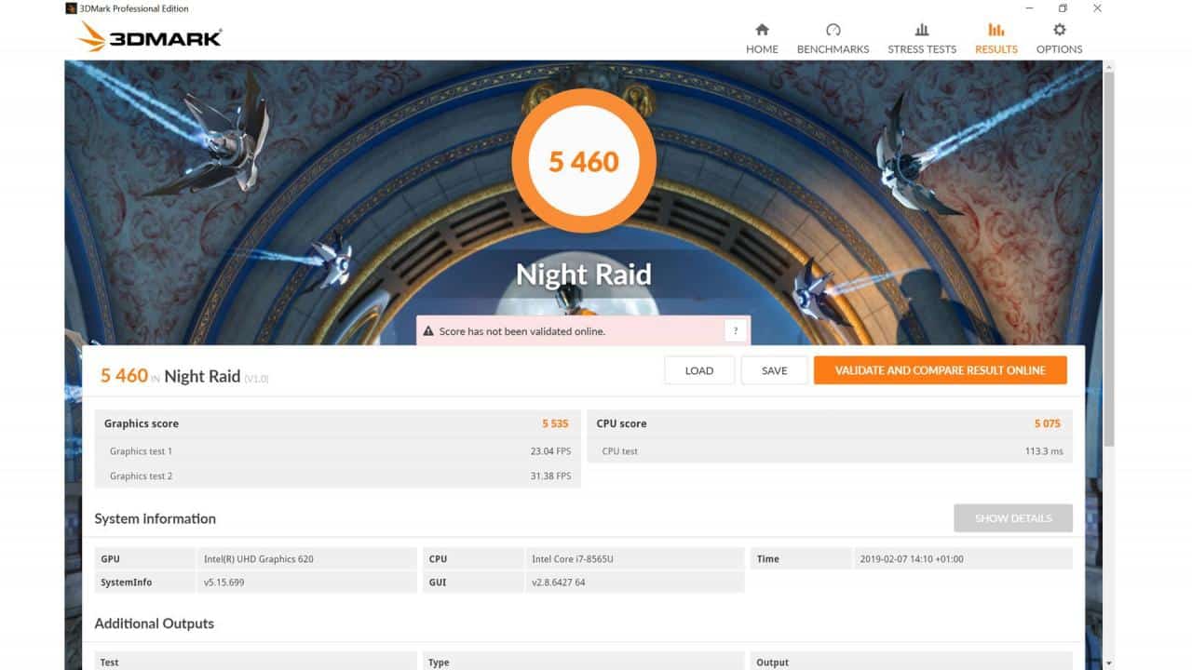This screenshot has height=670, width=1192.
Task: Open Benchmarks gauge icon
Action: (833, 30)
